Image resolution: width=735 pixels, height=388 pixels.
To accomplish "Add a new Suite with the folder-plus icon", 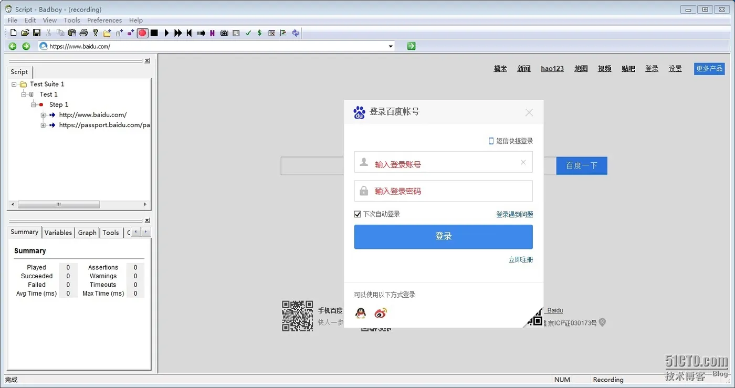I will (107, 33).
